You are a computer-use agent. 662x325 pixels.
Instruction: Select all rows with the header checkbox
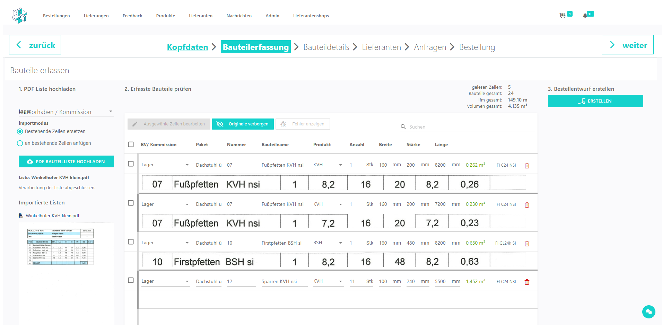131,144
